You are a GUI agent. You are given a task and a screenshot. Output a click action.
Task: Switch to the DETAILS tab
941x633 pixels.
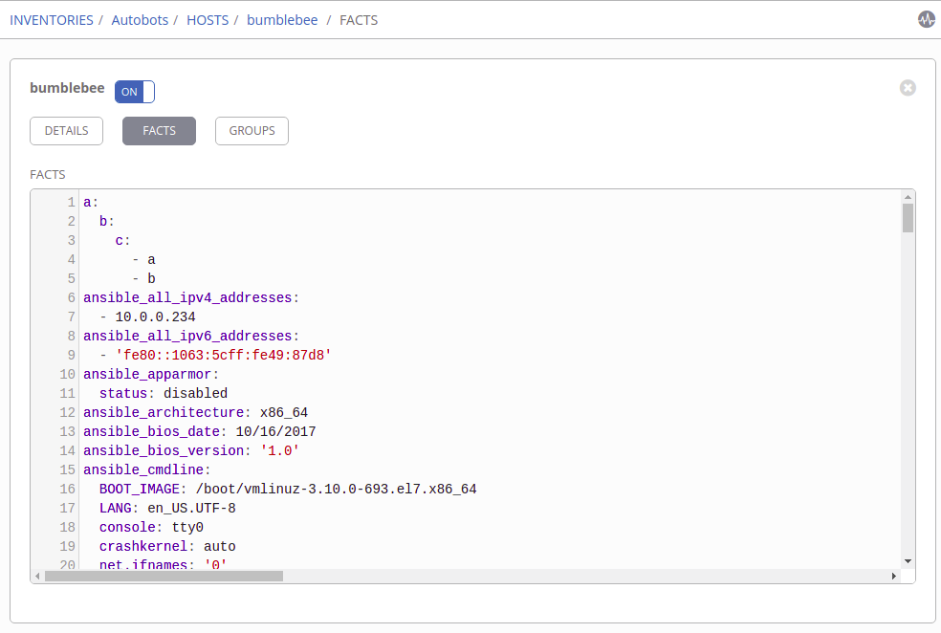66,131
